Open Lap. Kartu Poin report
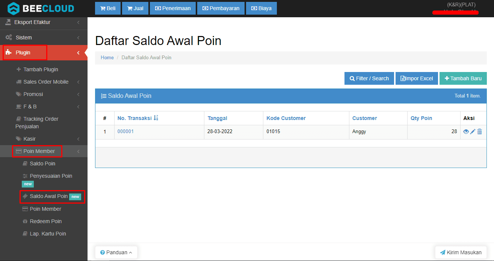Screen dimensions: 494x261 (48, 234)
